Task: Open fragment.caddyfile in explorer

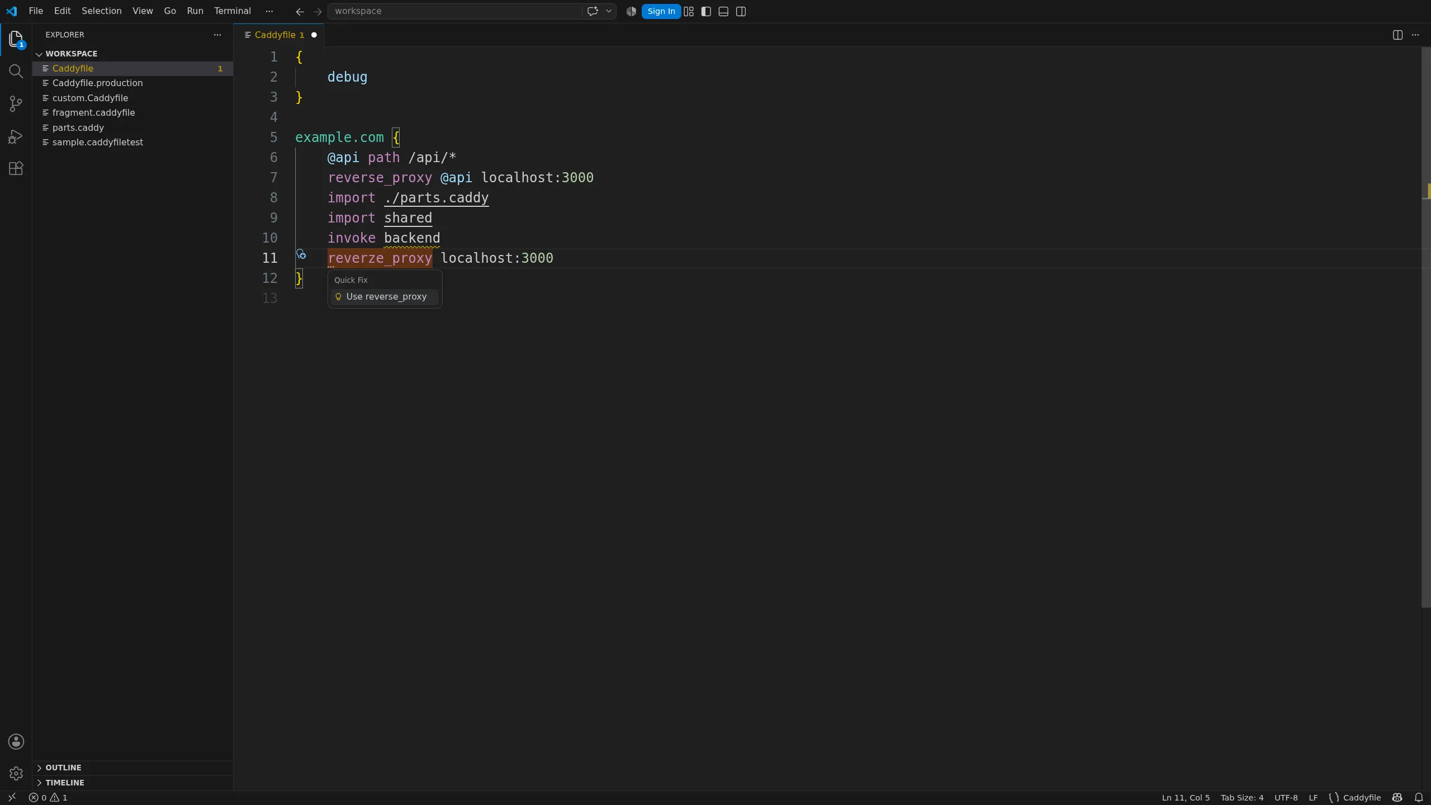Action: click(x=132, y=112)
